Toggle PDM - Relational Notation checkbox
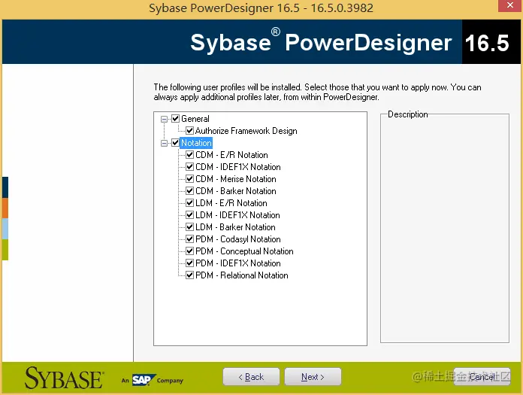523x395 pixels. (190, 275)
